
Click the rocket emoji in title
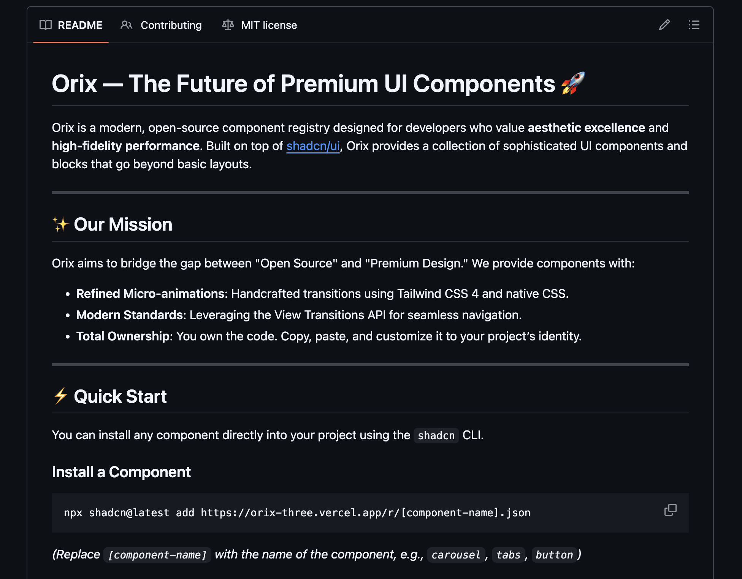(x=573, y=83)
